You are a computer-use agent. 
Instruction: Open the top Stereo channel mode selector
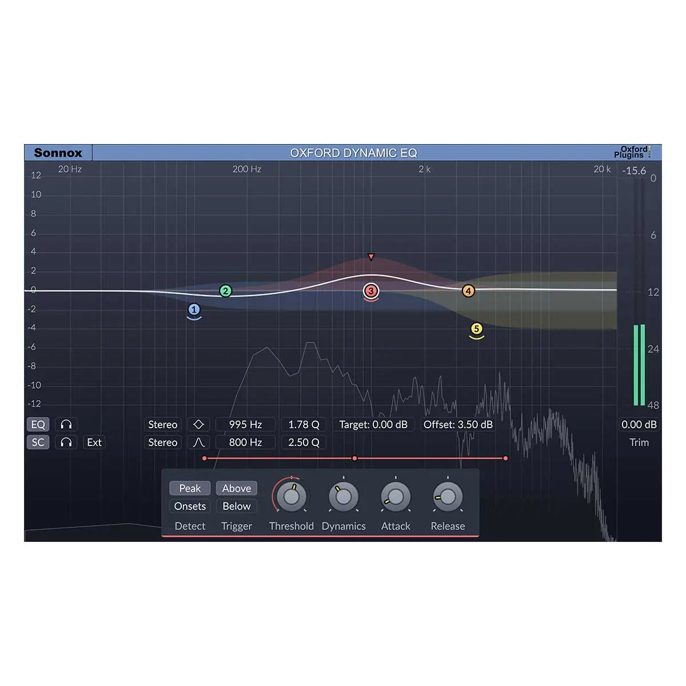[x=162, y=424]
